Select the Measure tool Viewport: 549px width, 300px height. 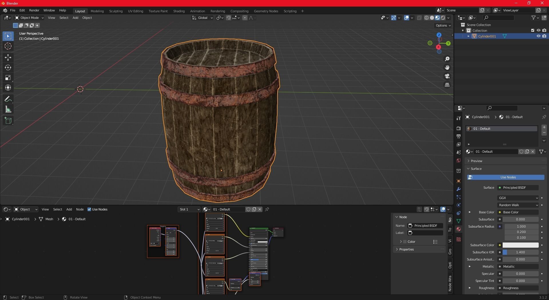[x=8, y=109]
